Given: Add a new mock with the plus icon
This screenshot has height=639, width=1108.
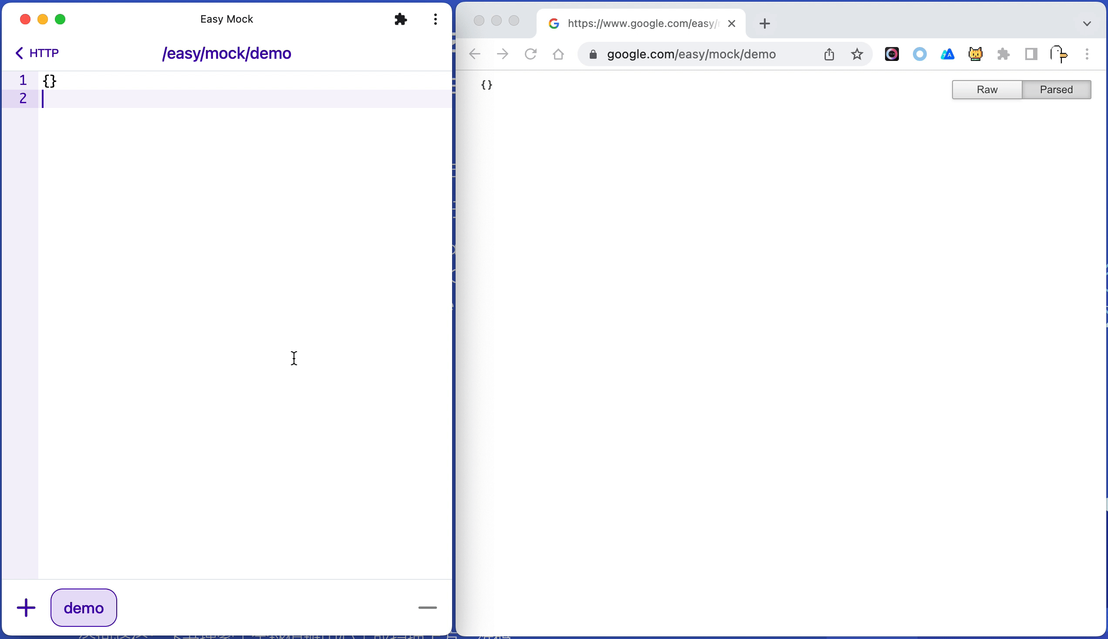Looking at the screenshot, I should tap(26, 607).
